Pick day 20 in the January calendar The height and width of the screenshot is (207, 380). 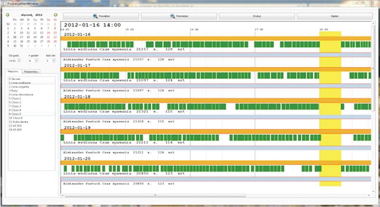(42, 36)
